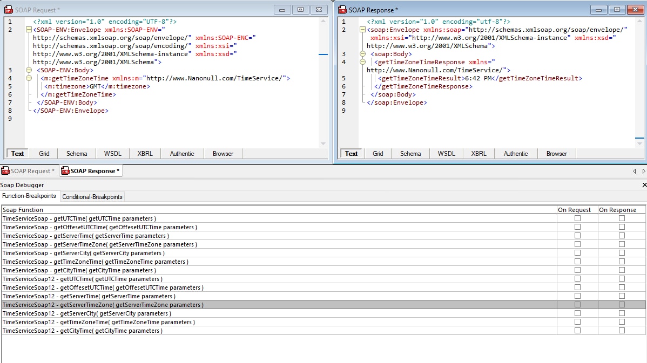
Task: Switch SOAP Request to Authentic view
Action: (182, 154)
